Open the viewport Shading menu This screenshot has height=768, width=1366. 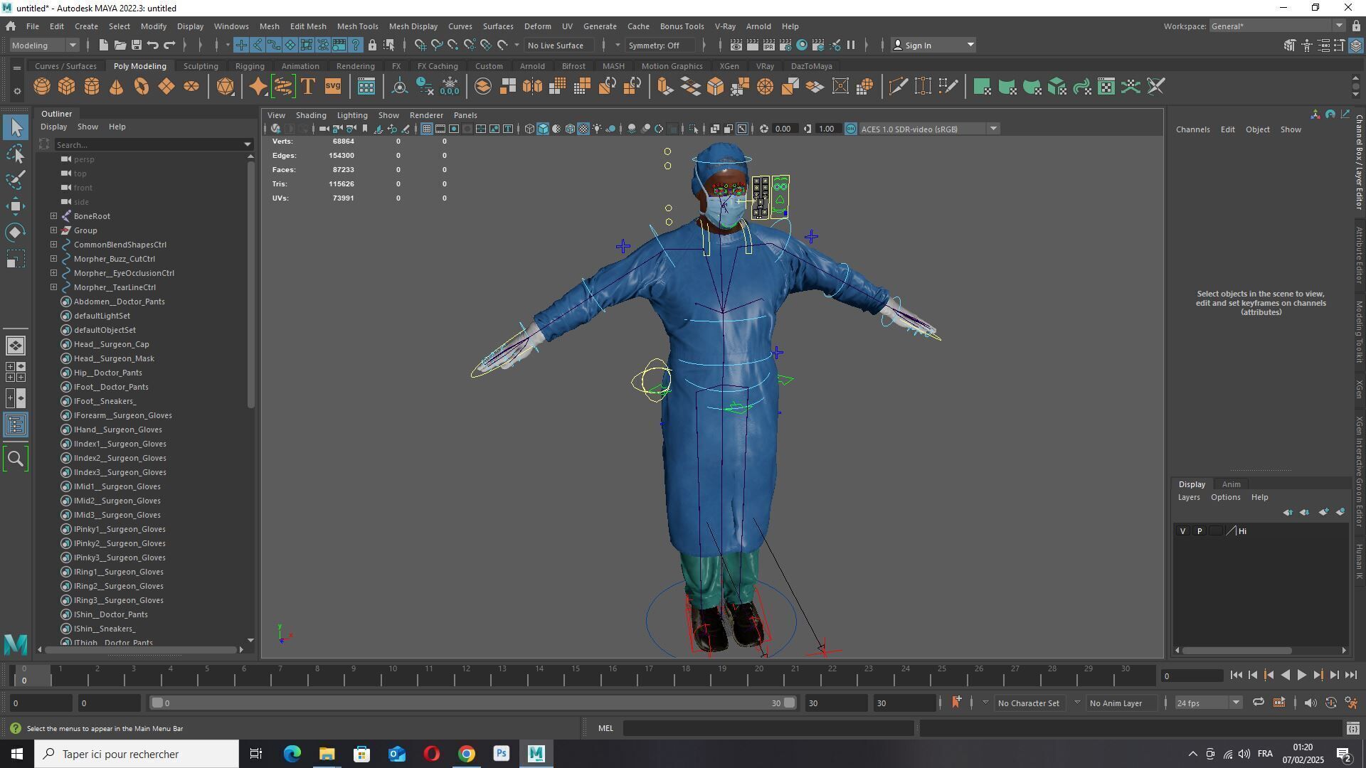[311, 115]
